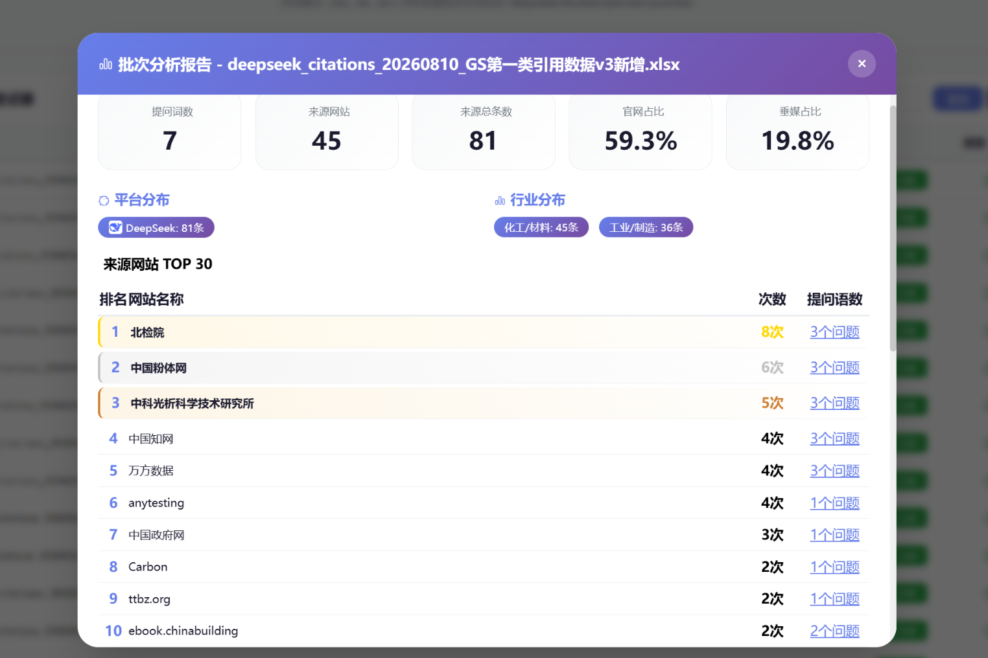Click the 2次 count for Carbon

tap(772, 567)
